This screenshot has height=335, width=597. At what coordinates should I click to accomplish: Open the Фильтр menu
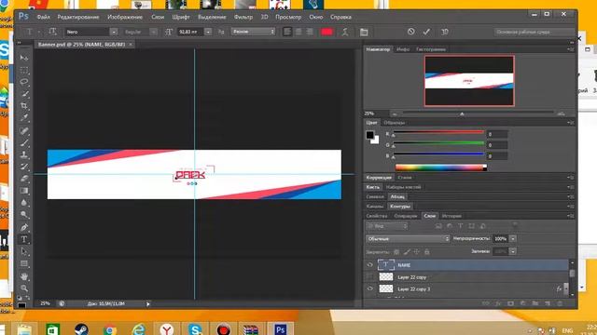pyautogui.click(x=243, y=17)
